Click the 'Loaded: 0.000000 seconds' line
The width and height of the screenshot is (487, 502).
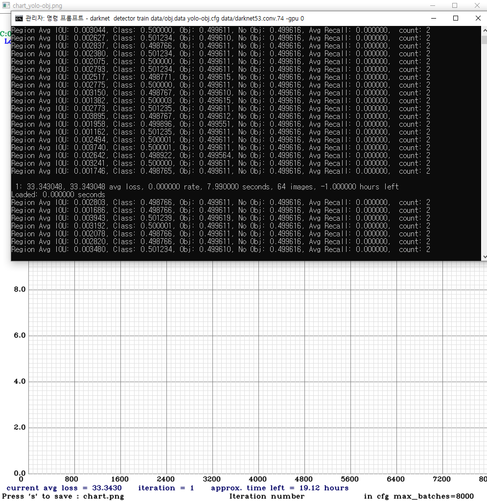[x=58, y=195]
